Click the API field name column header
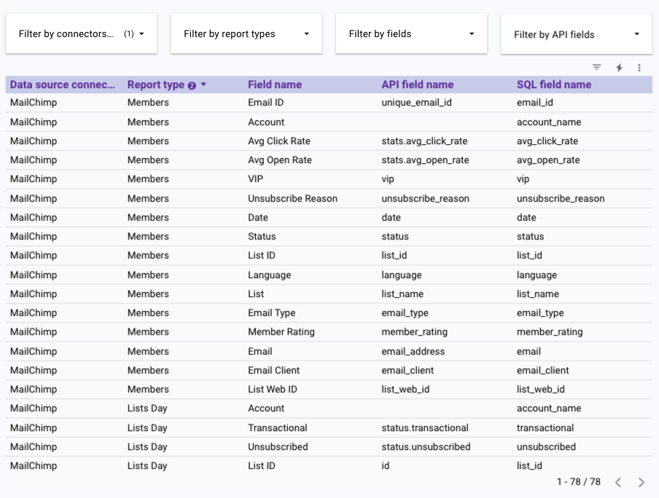 pos(417,84)
